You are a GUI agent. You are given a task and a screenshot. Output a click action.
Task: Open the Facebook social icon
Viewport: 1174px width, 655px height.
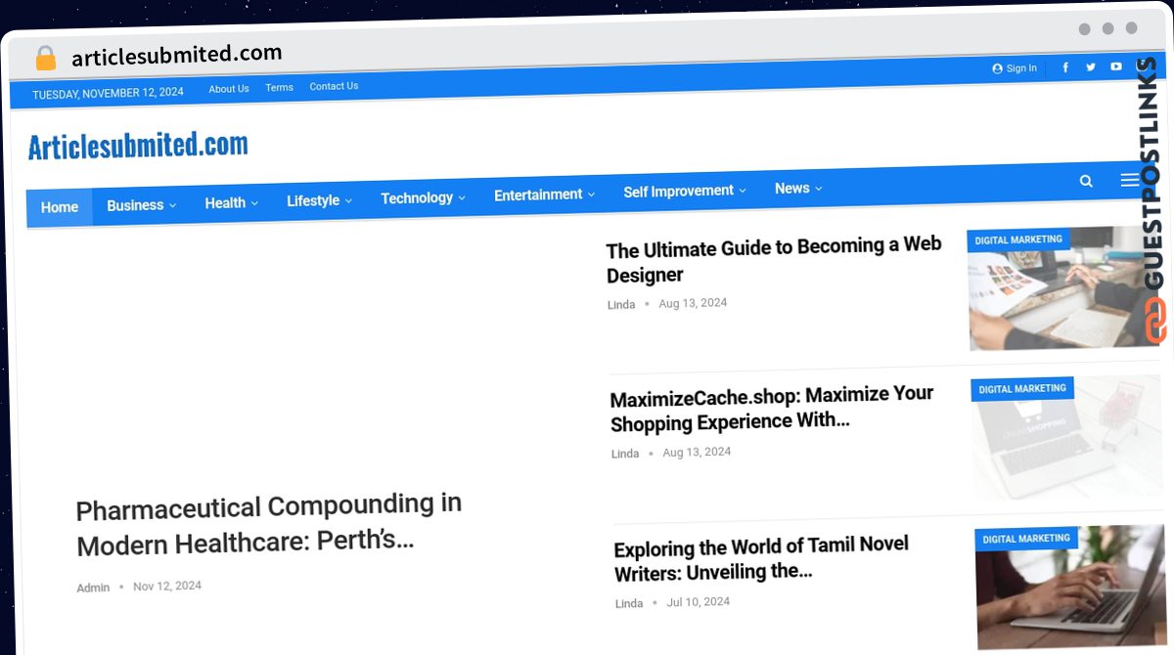pyautogui.click(x=1065, y=67)
